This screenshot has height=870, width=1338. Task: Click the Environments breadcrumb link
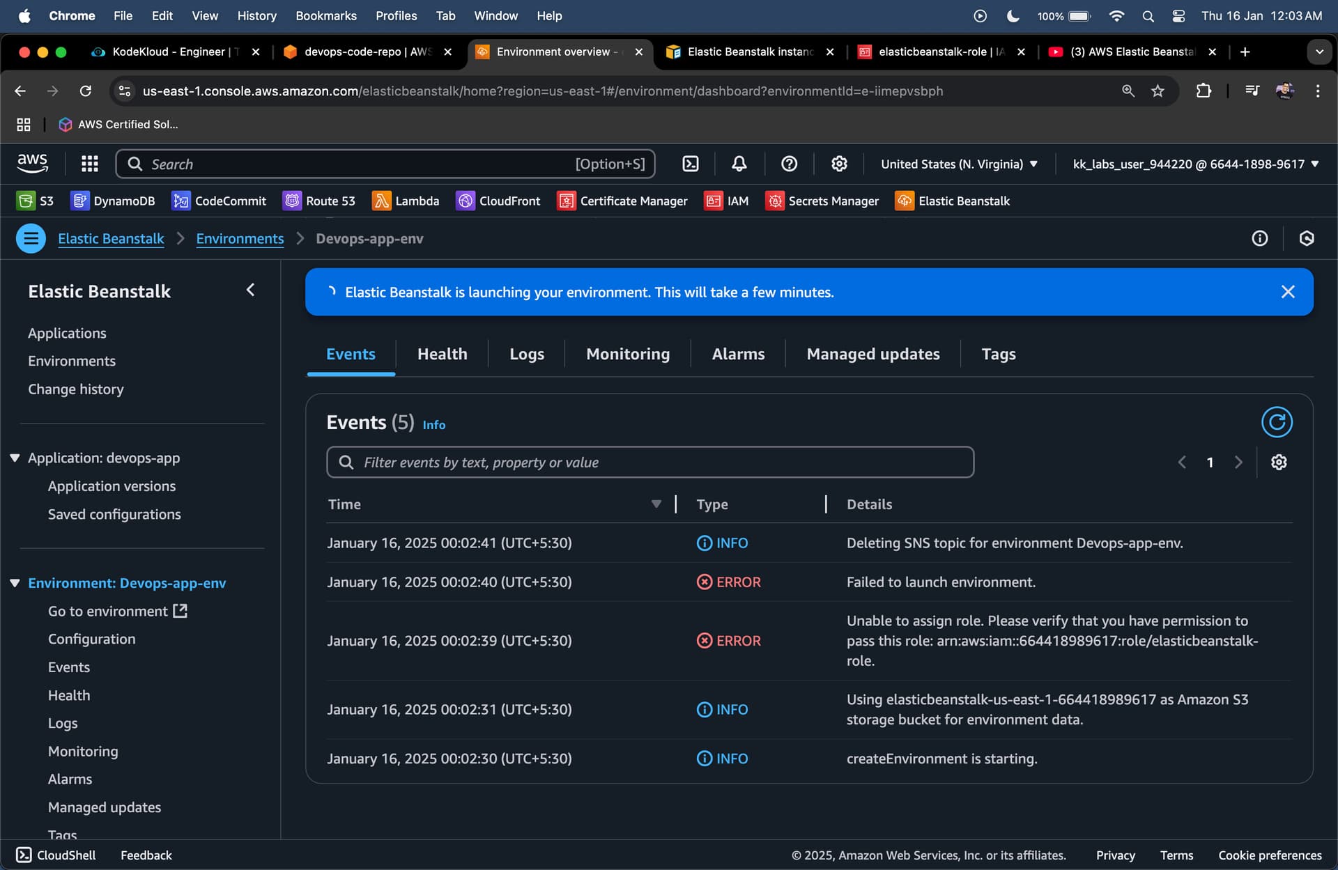coord(240,239)
